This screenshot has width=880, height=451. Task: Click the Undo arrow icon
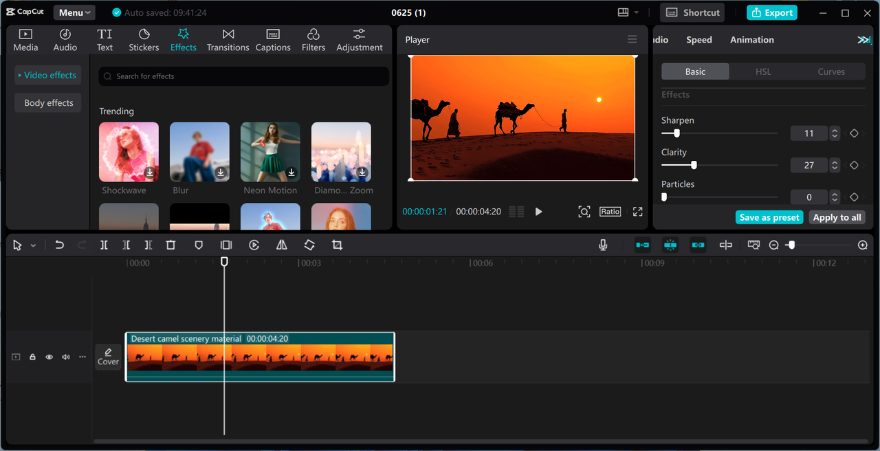click(x=60, y=245)
